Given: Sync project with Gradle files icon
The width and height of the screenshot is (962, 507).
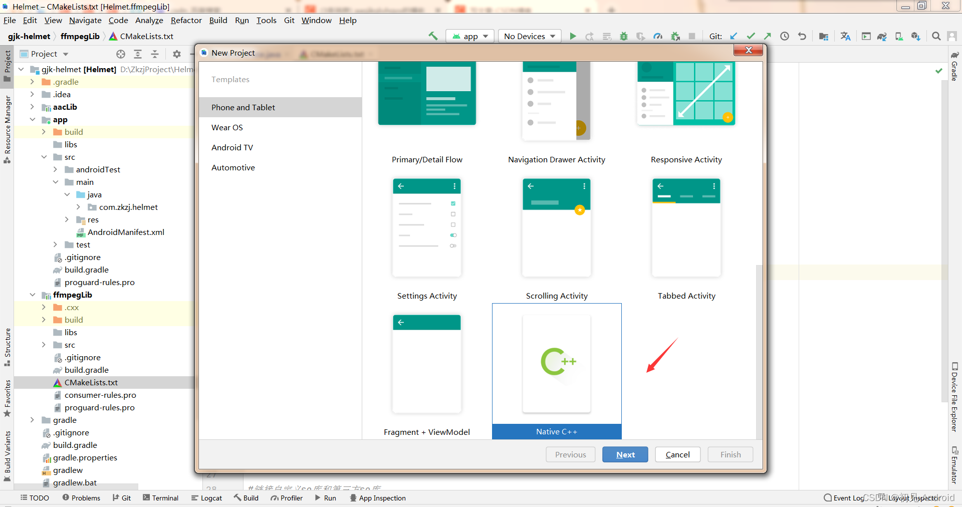Looking at the screenshot, I should 882,36.
